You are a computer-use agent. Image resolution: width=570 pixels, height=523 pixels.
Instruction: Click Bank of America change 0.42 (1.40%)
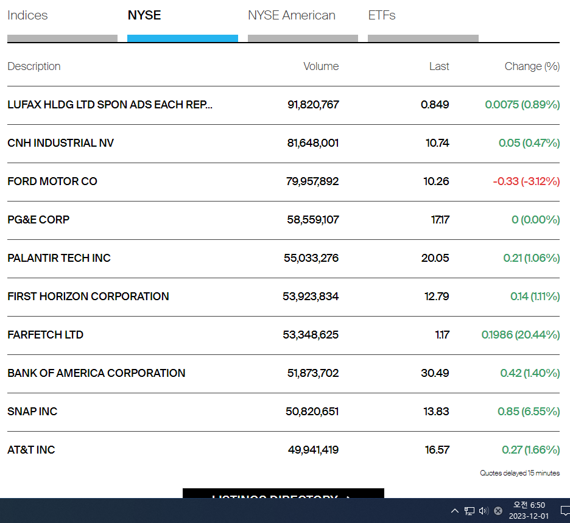[530, 373]
